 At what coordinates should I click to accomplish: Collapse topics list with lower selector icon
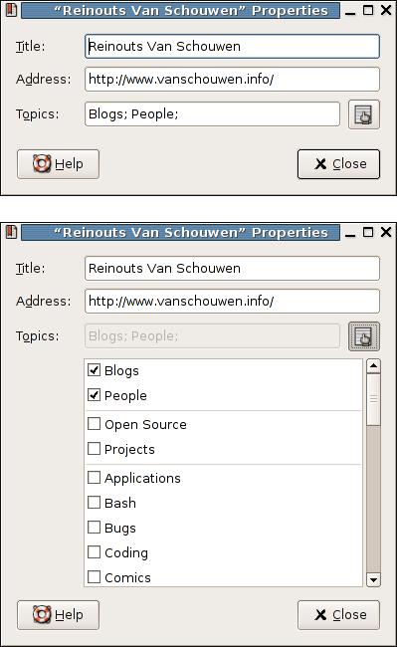[363, 336]
